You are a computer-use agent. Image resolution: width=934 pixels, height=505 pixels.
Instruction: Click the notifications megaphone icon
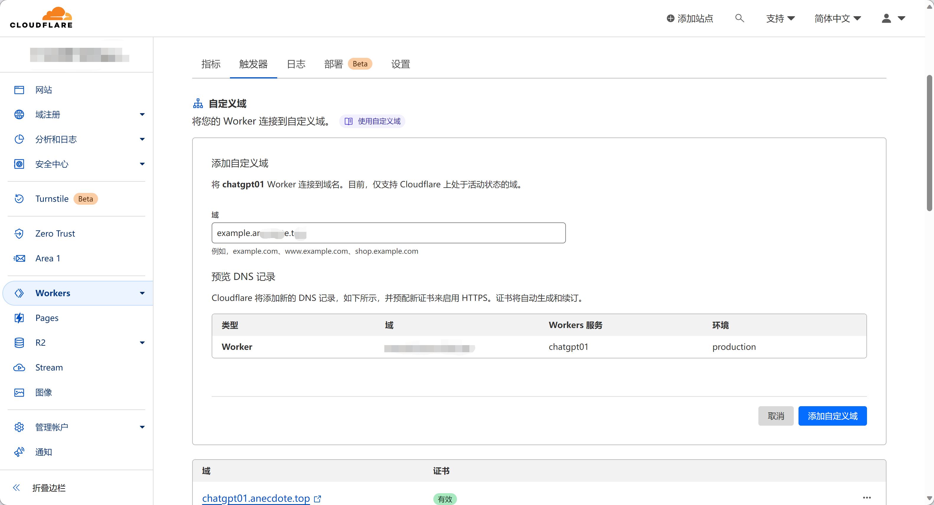pos(19,452)
